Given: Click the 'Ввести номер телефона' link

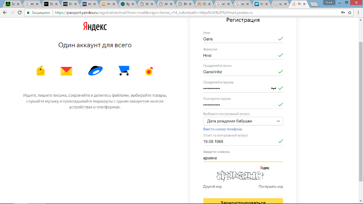Looking at the screenshot, I should point(222,129).
